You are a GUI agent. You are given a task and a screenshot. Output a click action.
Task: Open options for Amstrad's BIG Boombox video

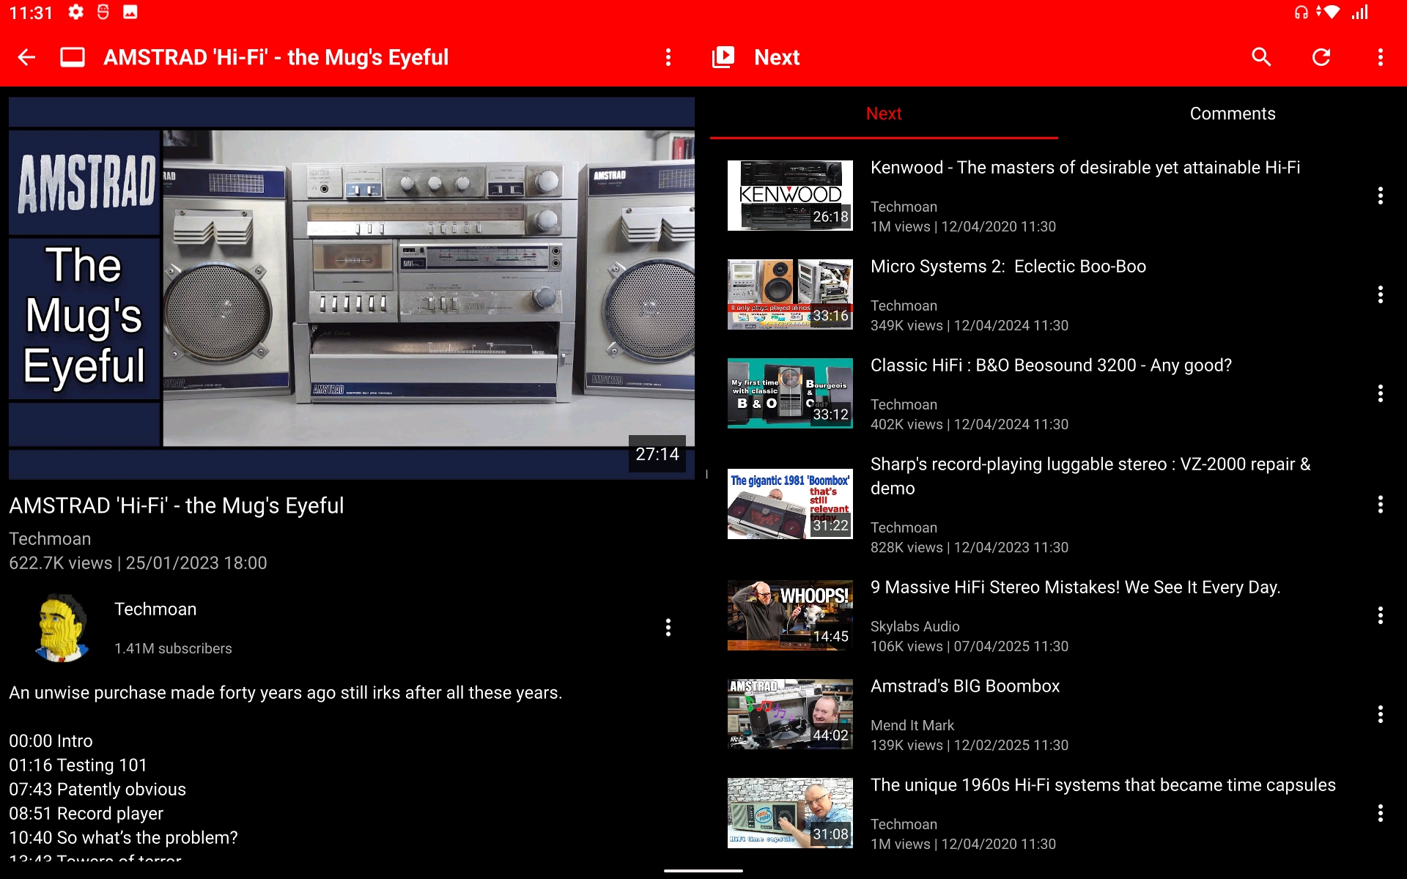1381,714
